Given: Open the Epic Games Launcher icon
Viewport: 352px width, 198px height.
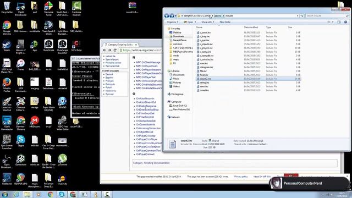Looking at the screenshot, I should [7, 142].
